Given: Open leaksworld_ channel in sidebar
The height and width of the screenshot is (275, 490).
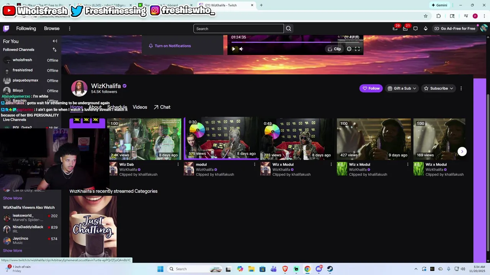Looking at the screenshot, I should click(31, 218).
